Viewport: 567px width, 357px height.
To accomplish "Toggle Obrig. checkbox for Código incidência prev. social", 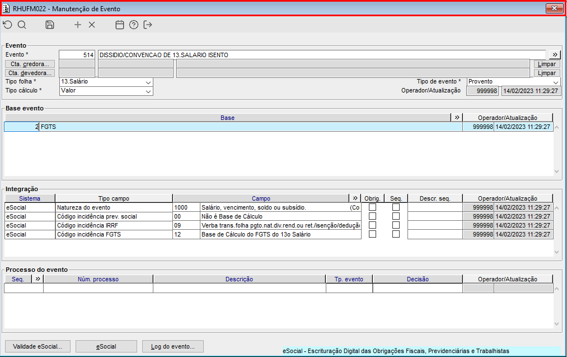I will coord(372,216).
